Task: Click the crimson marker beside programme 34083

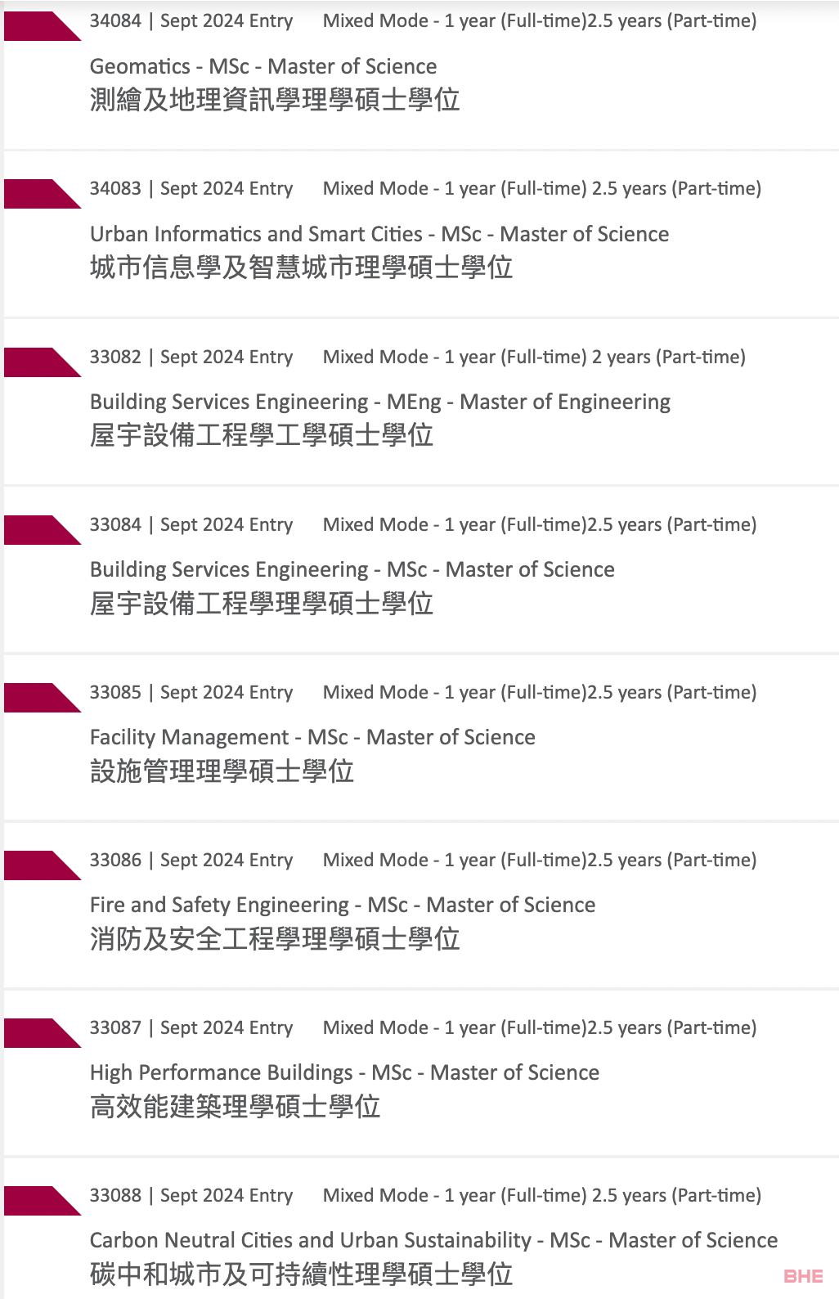Action: [x=43, y=194]
